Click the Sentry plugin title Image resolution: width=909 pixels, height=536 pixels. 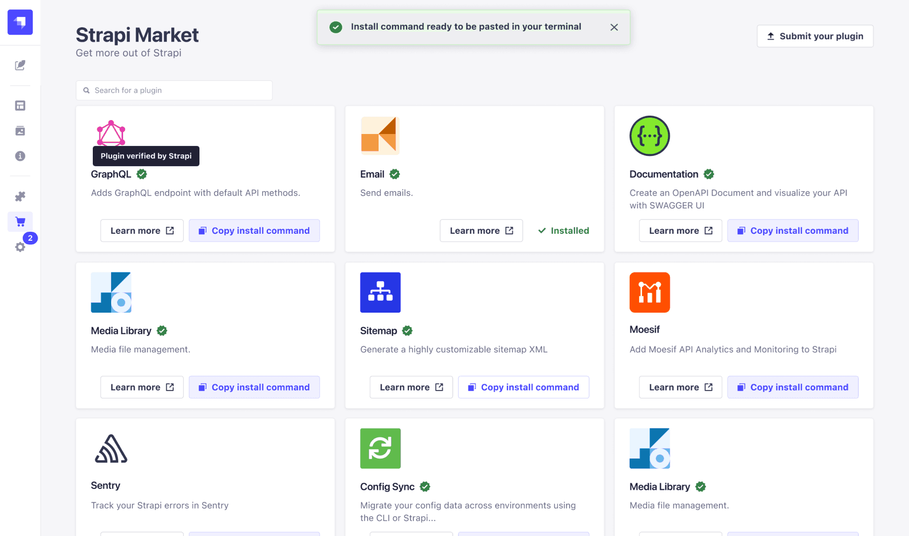106,485
